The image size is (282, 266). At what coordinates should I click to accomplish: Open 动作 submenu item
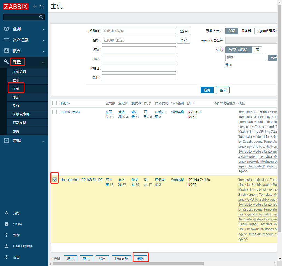click(27, 105)
